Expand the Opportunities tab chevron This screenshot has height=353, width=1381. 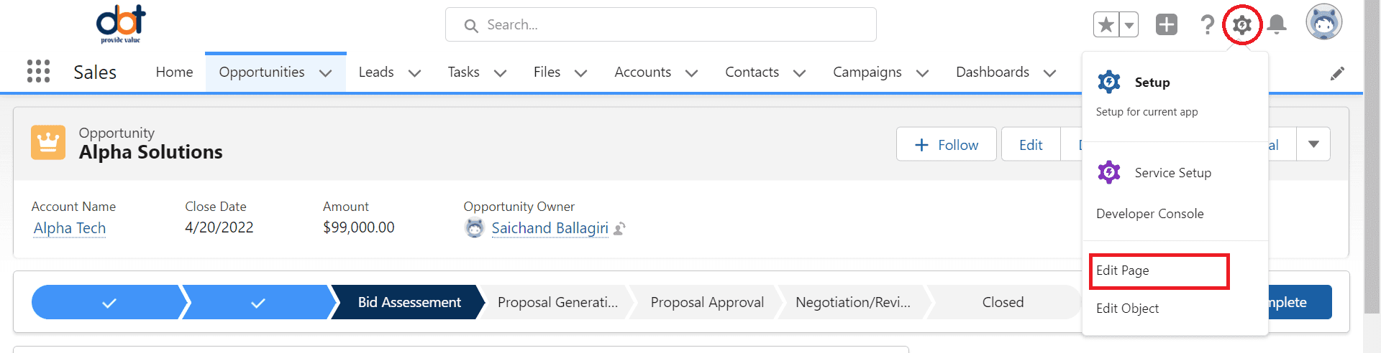pyautogui.click(x=325, y=73)
